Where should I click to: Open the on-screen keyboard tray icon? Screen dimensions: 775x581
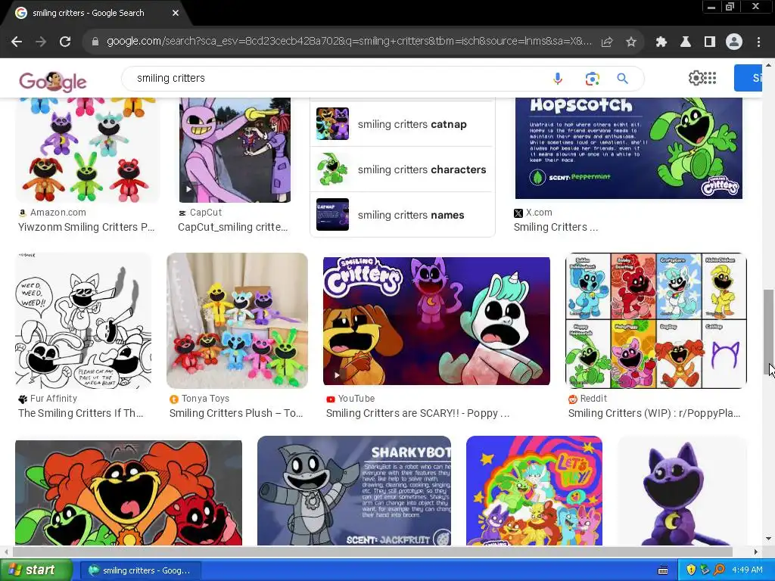[663, 570]
